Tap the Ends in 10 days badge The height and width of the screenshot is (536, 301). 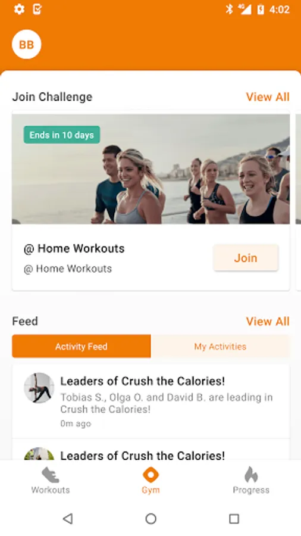pos(62,135)
